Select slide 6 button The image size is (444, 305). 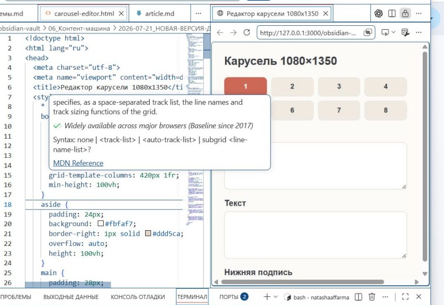tap(292, 110)
